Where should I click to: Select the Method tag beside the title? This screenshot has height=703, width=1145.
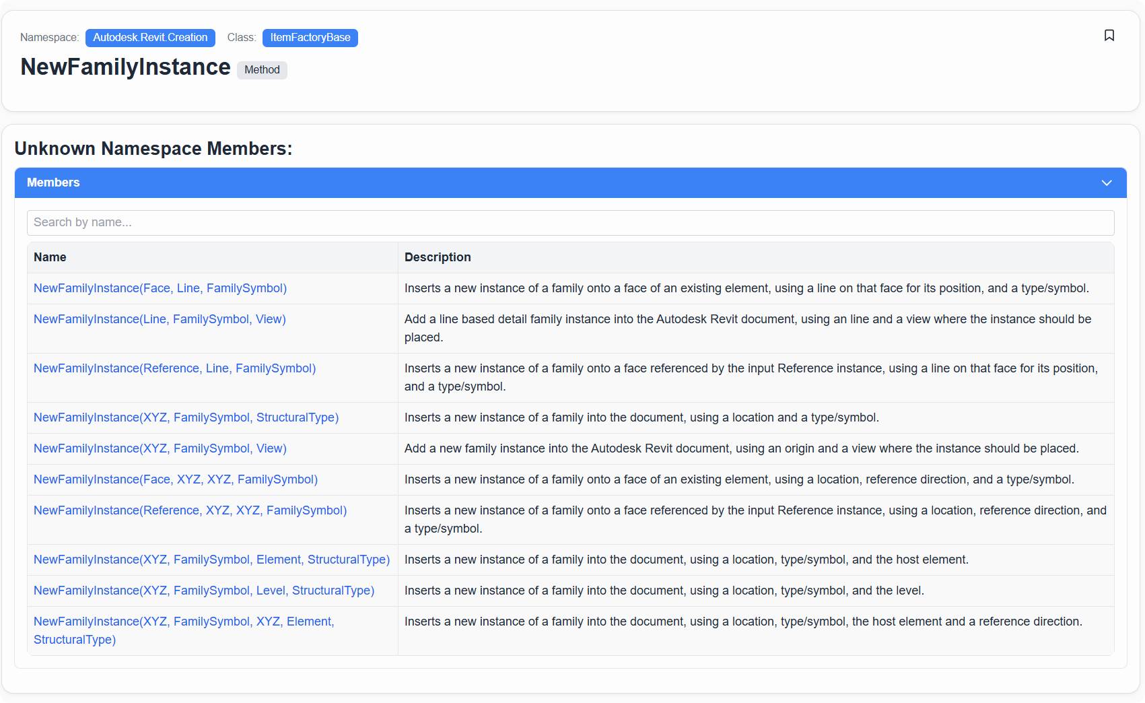(262, 70)
